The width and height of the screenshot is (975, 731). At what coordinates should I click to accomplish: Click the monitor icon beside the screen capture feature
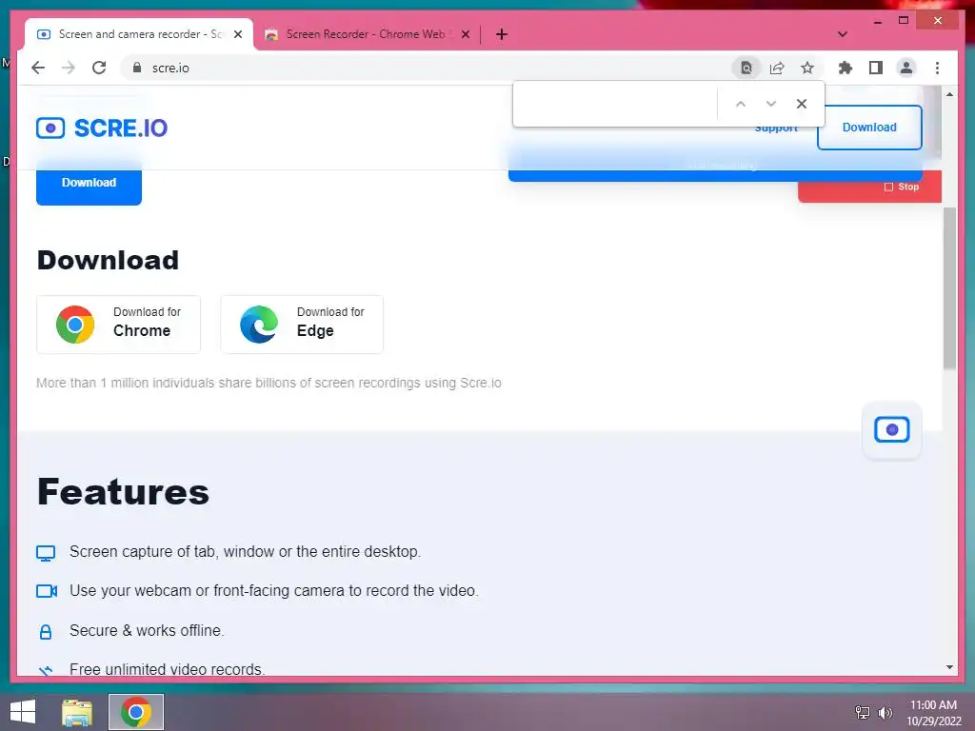[46, 553]
